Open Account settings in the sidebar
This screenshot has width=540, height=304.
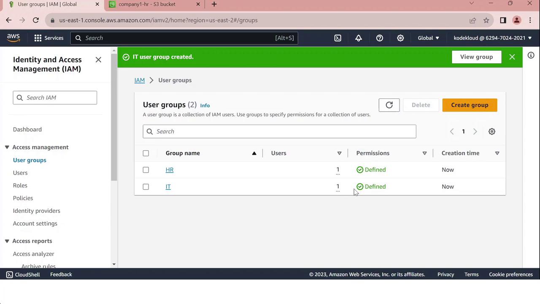35,223
